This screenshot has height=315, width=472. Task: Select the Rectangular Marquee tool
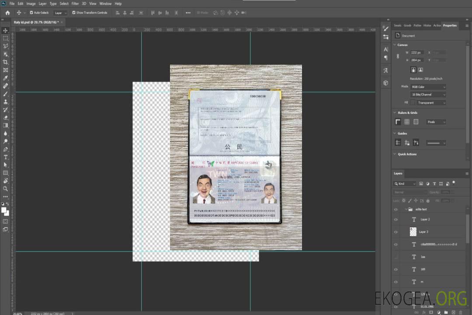coord(5,38)
